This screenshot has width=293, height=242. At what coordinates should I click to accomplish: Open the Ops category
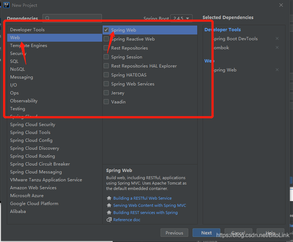point(55,93)
